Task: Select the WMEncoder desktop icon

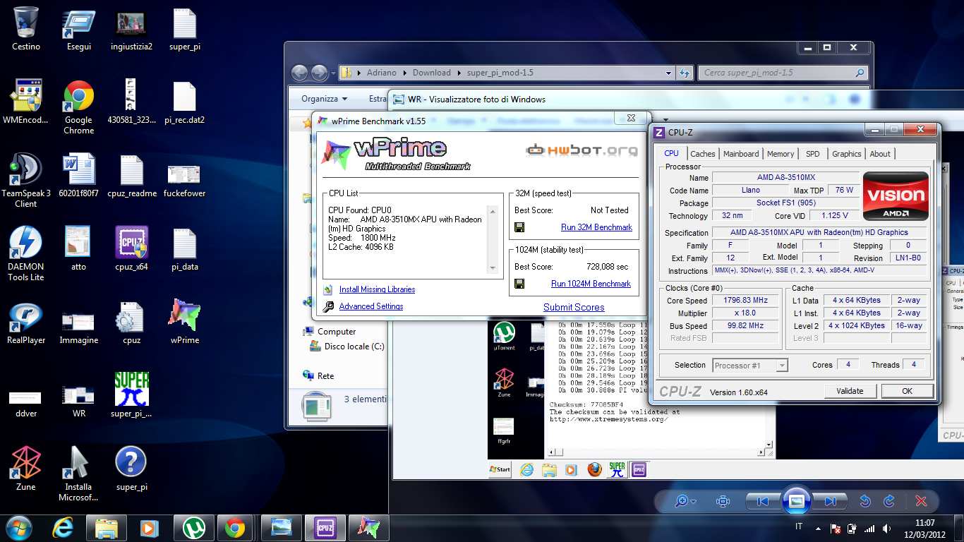Action: [26, 102]
